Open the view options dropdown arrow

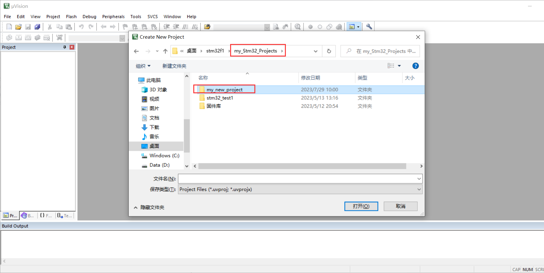[399, 66]
